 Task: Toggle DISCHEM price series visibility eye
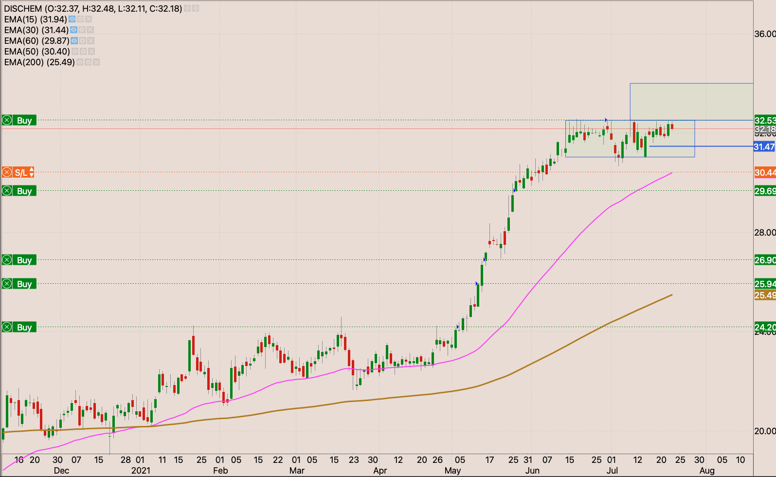pos(187,9)
